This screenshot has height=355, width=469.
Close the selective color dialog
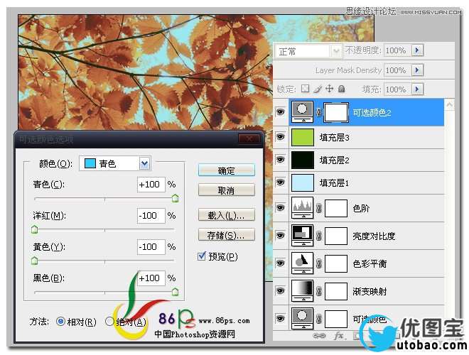click(249, 138)
